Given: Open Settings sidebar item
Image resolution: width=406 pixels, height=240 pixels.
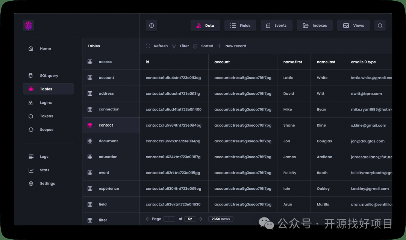Looking at the screenshot, I should click(x=47, y=183).
